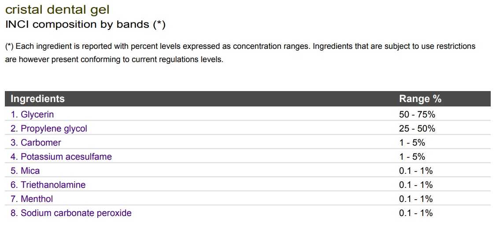
Task: Open the Potassium acesulfame link
Action: click(61, 157)
